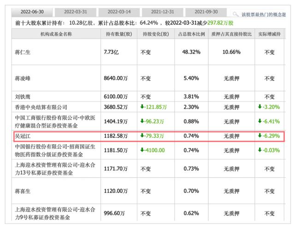Click green arrow next to -6.41%

(260, 122)
